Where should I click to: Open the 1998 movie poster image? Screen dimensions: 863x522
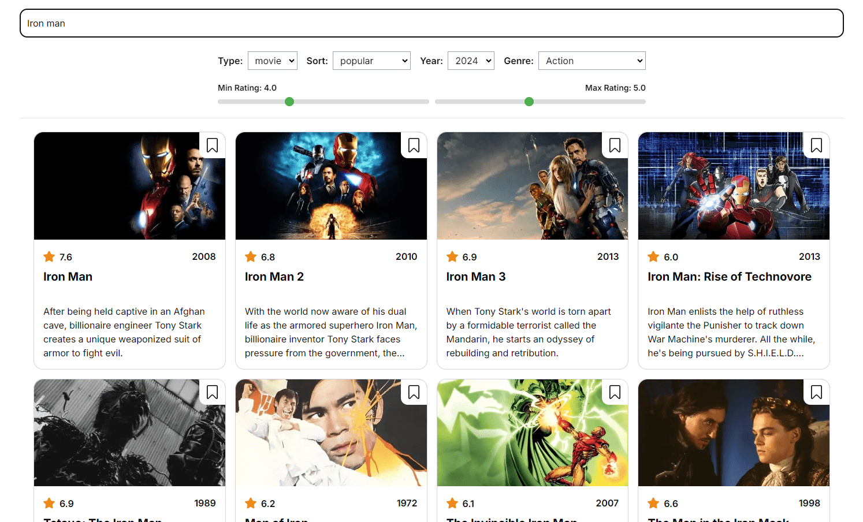coord(734,432)
